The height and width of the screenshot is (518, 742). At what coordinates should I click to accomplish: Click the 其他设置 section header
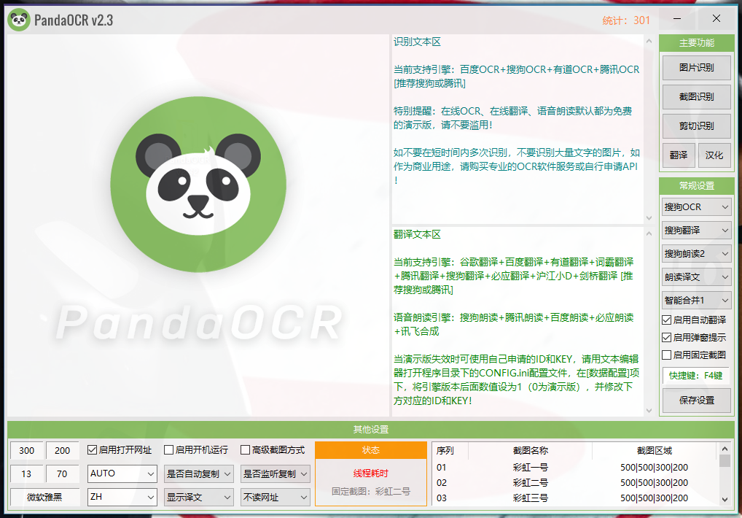pos(371,430)
